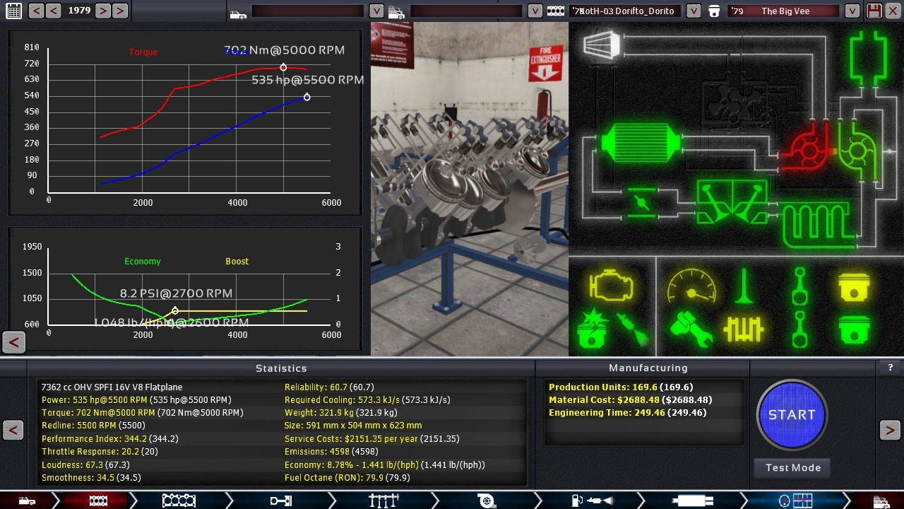The image size is (904, 509).
Task: Click the yellow RPM gauge icon
Action: [691, 286]
